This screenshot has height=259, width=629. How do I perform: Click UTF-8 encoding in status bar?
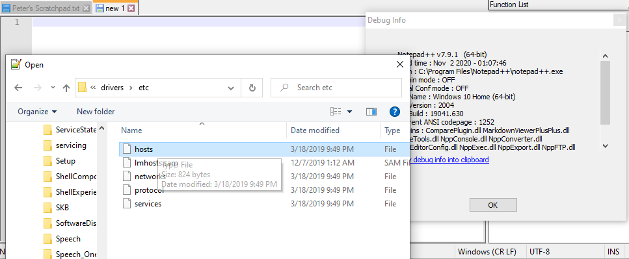point(539,252)
